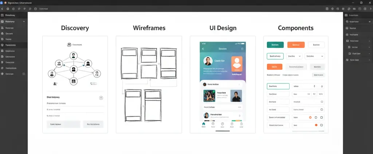Click the chevron arrow at far right of top toolbar
This screenshot has width=373, height=154.
pyautogui.click(x=370, y=9)
